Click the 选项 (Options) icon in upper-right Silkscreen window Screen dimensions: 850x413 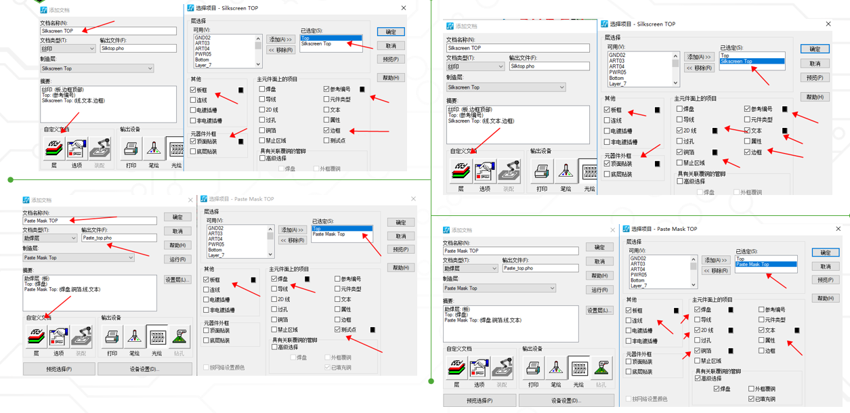click(485, 171)
